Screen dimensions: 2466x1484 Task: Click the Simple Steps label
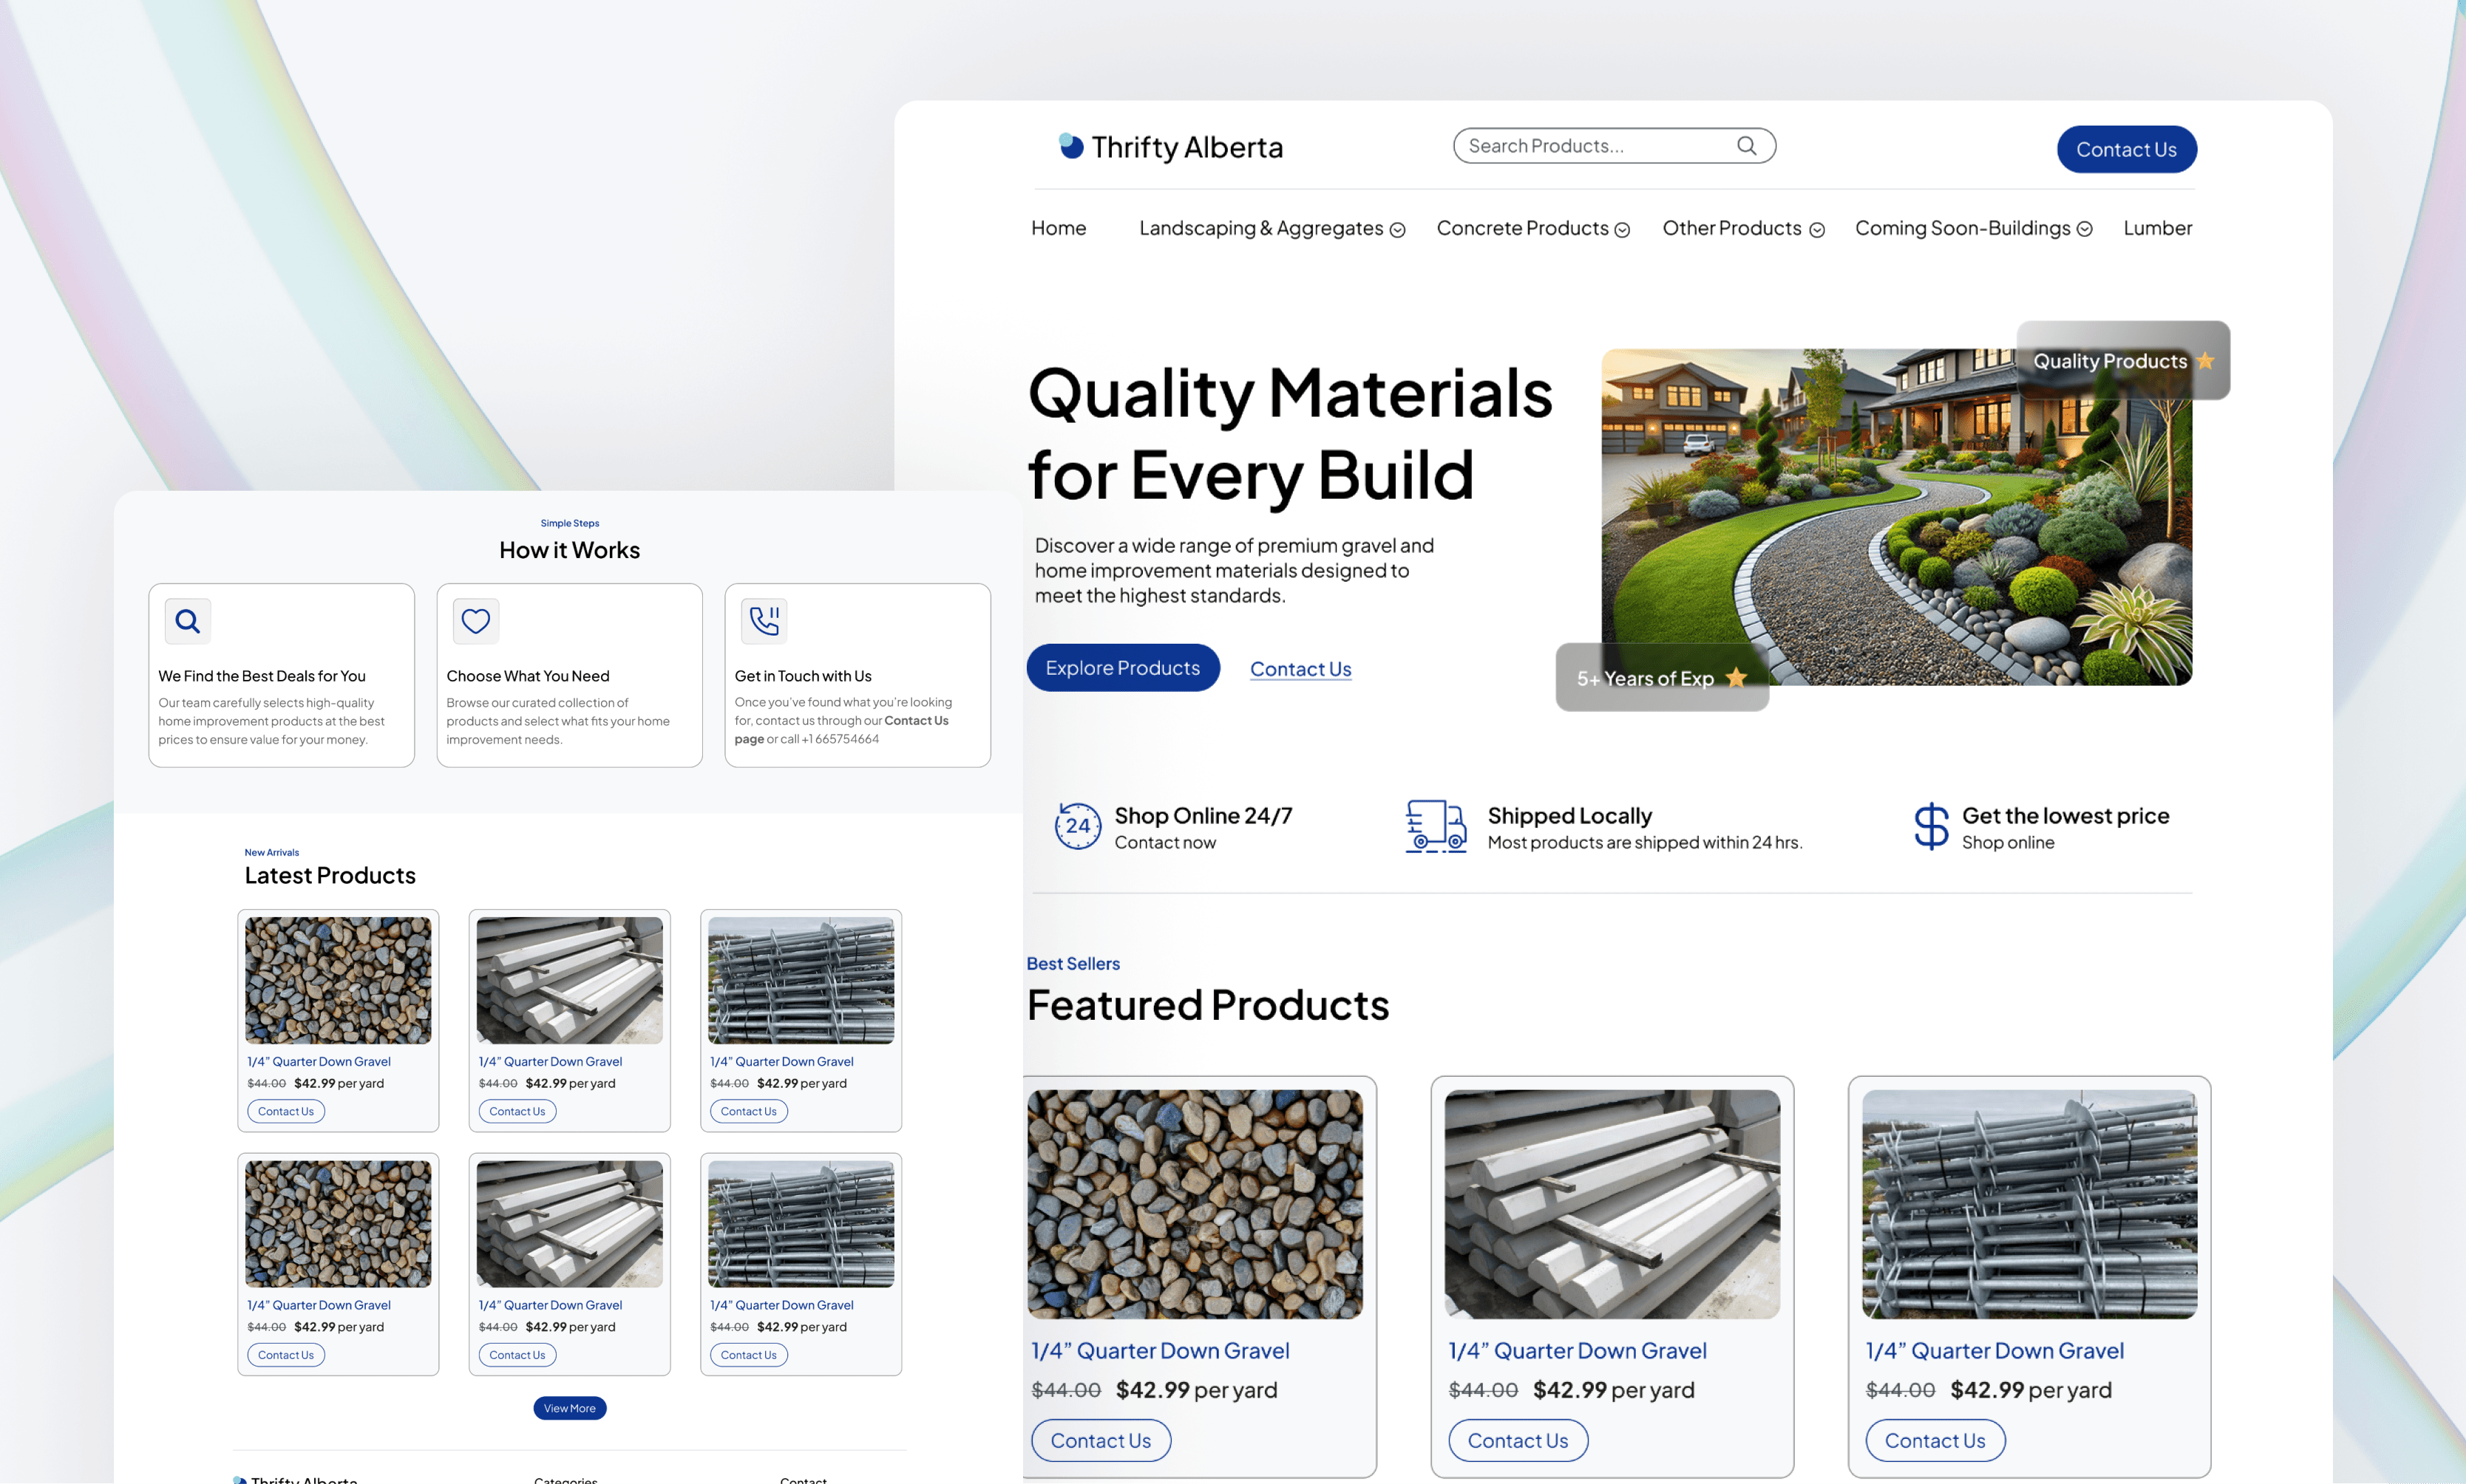point(569,523)
